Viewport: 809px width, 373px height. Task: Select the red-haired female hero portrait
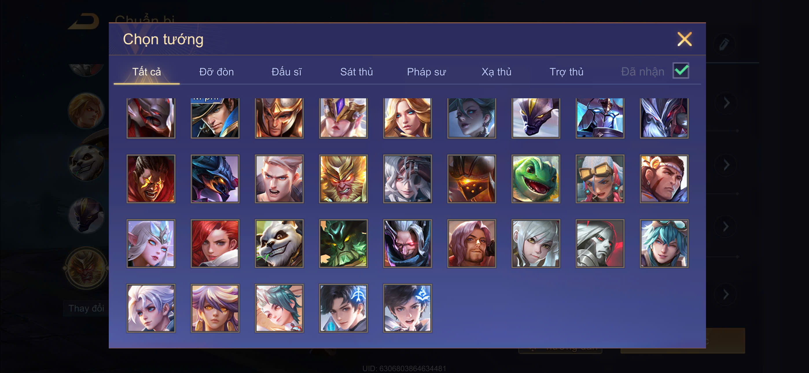coord(215,244)
